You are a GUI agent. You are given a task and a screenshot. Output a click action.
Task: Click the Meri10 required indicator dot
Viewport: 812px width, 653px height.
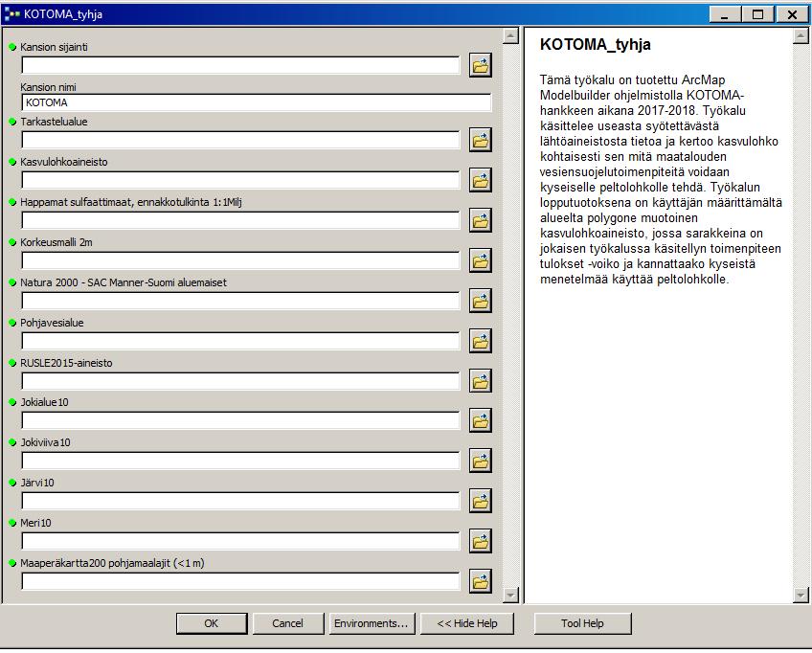point(13,523)
